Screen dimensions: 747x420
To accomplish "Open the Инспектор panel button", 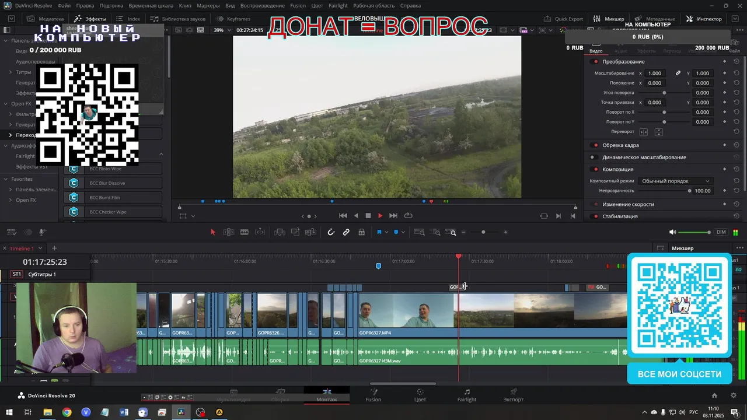I will [704, 19].
